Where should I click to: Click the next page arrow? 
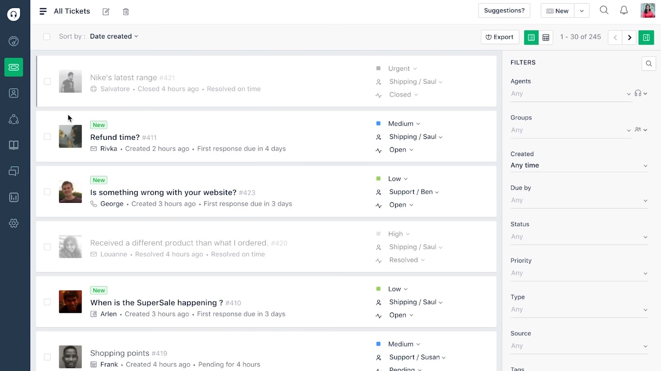(x=629, y=37)
